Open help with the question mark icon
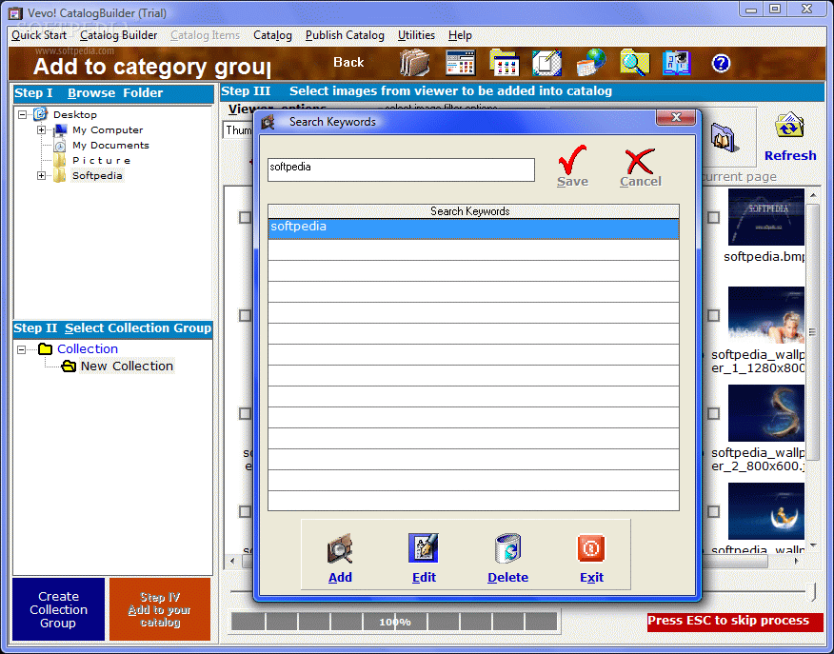This screenshot has width=834, height=654. (x=721, y=63)
